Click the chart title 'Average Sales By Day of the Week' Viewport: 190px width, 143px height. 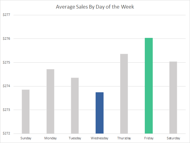point(95,7)
